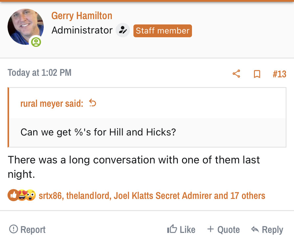This screenshot has width=294, height=247.
Task: Open Gerry Hamilton's profile name link
Action: click(82, 15)
